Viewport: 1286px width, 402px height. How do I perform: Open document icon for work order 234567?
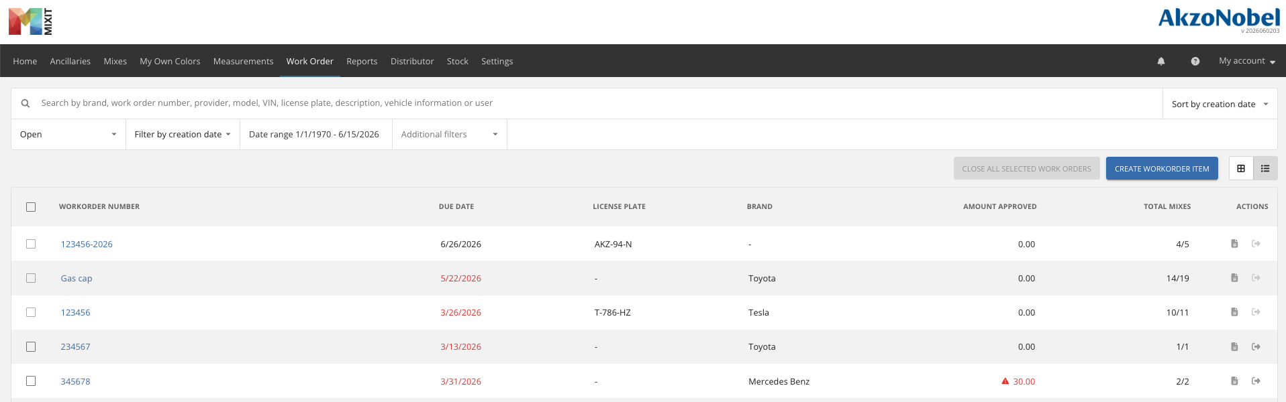1234,346
